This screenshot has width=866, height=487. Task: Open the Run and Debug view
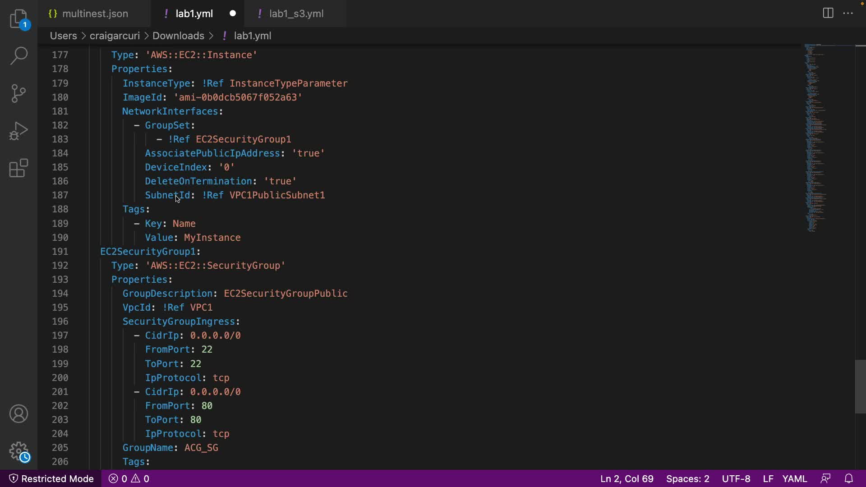[x=18, y=131]
